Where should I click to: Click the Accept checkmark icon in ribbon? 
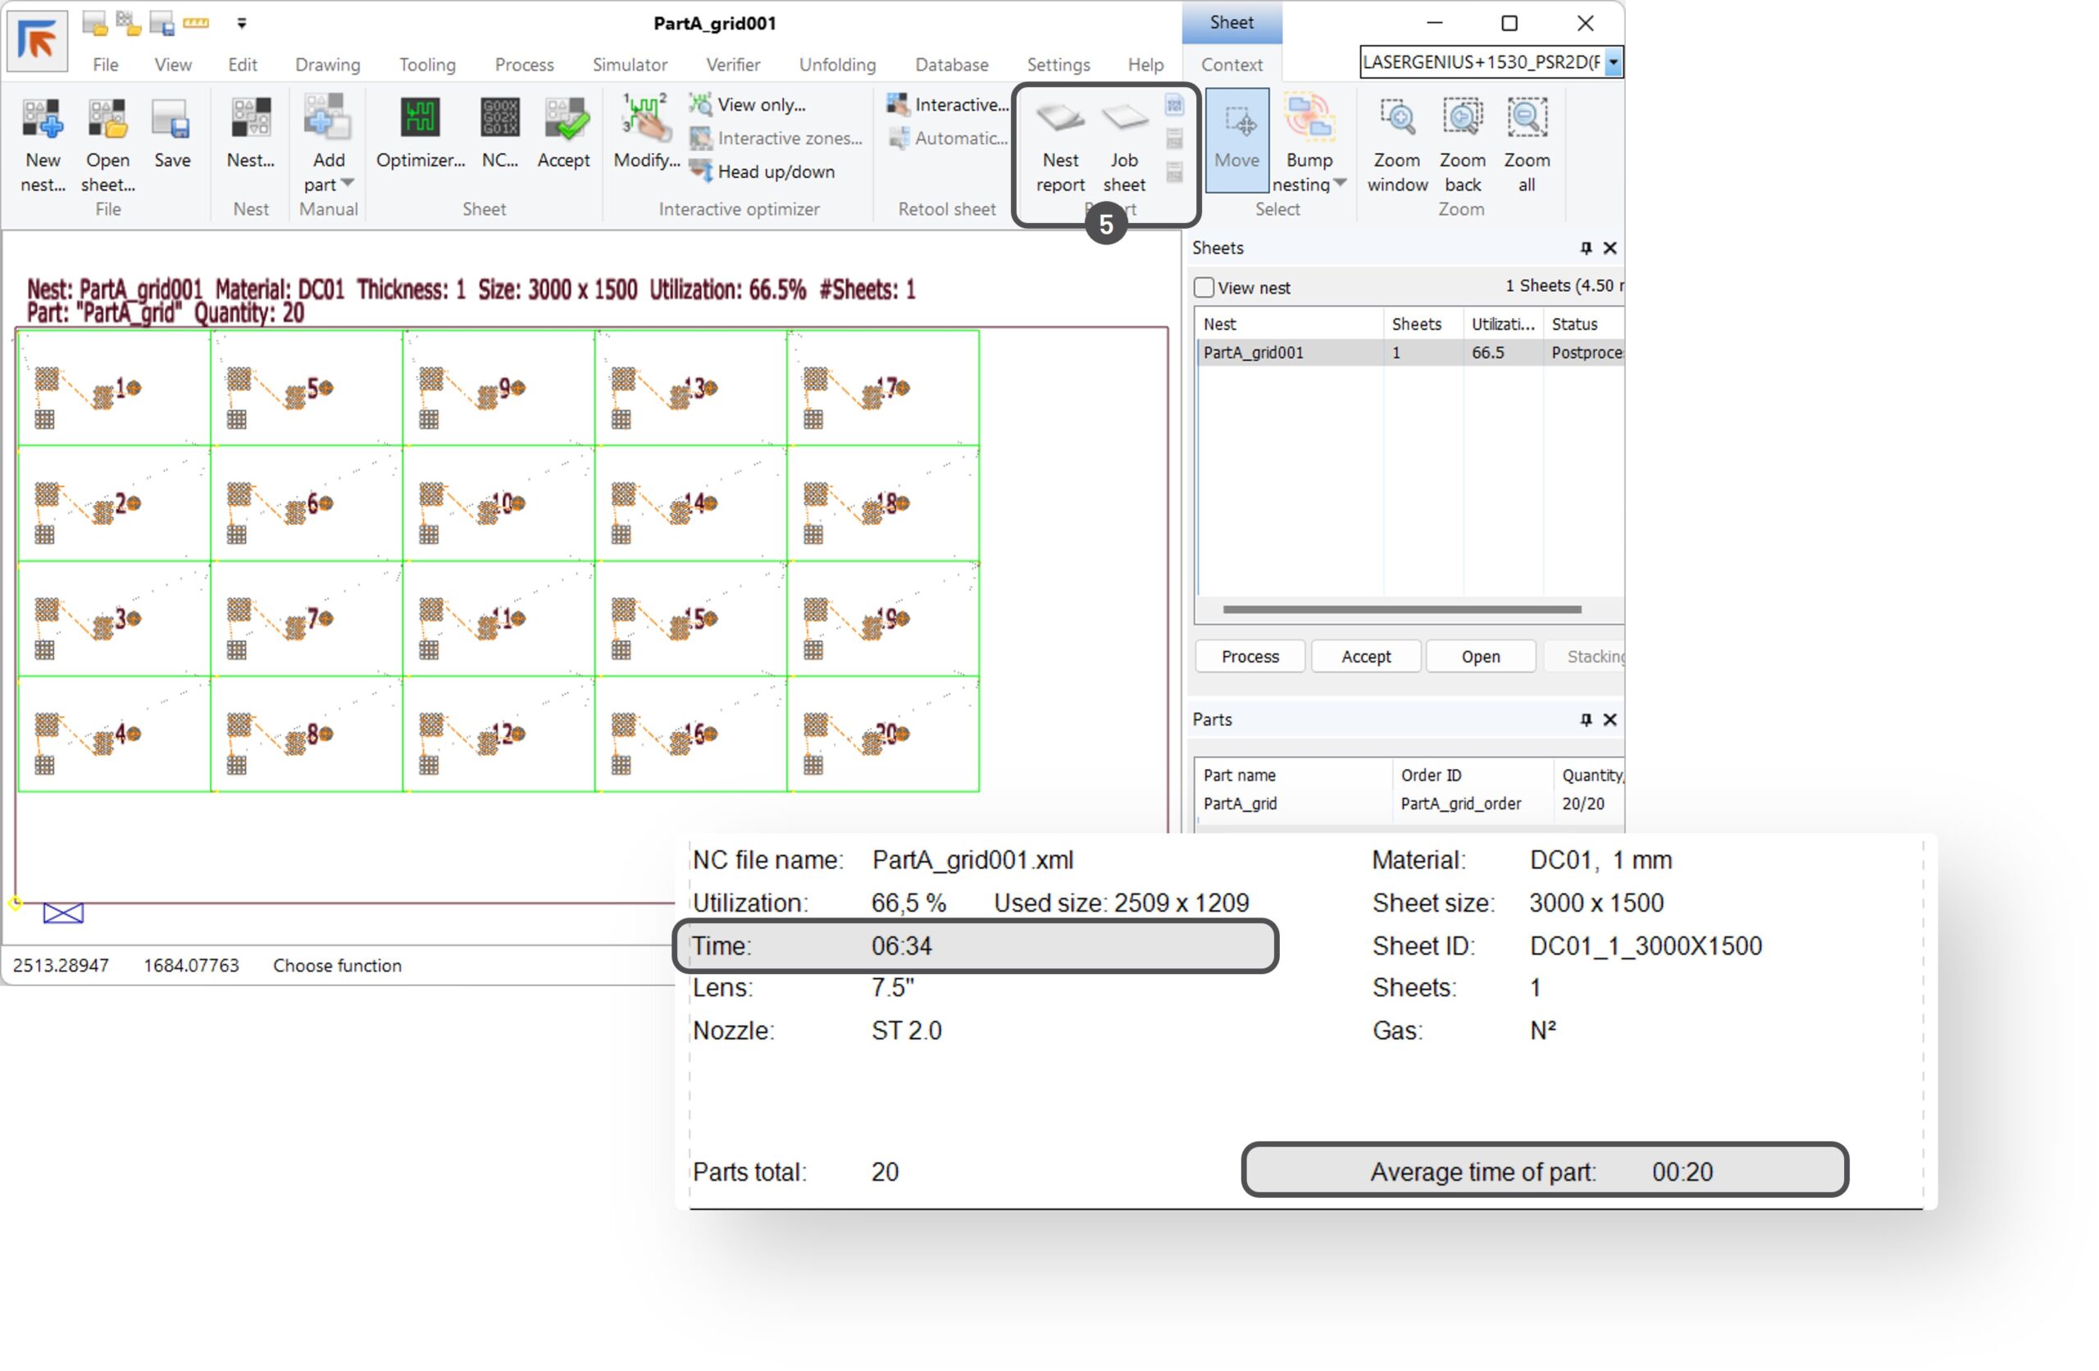(x=563, y=119)
